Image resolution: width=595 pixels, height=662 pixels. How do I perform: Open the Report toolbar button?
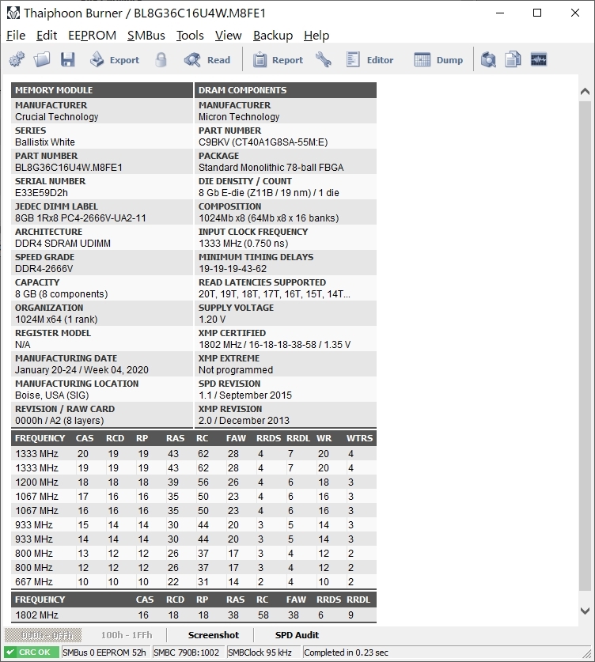click(x=278, y=59)
